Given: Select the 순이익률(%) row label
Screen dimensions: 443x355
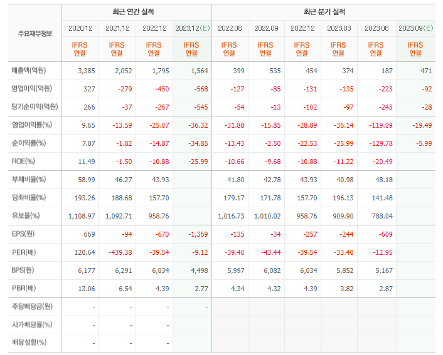Looking at the screenshot, I should click(x=28, y=143).
